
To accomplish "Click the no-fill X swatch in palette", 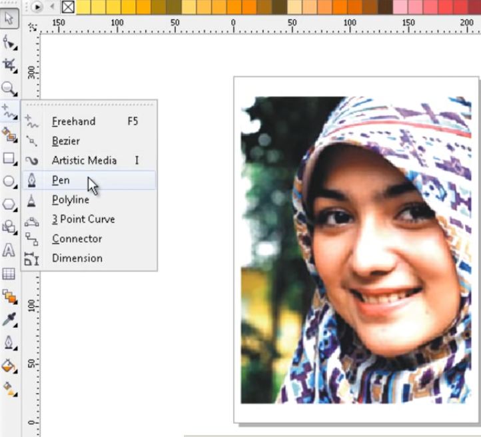I will (x=68, y=7).
